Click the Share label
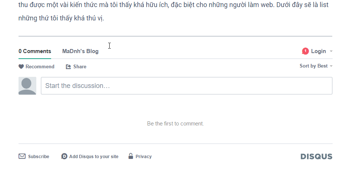 [x=80, y=67]
